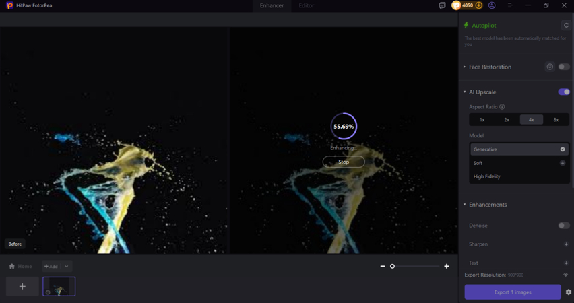Click the Autopilot reset refresh icon
Viewport: 574px width, 303px height.
(x=566, y=26)
